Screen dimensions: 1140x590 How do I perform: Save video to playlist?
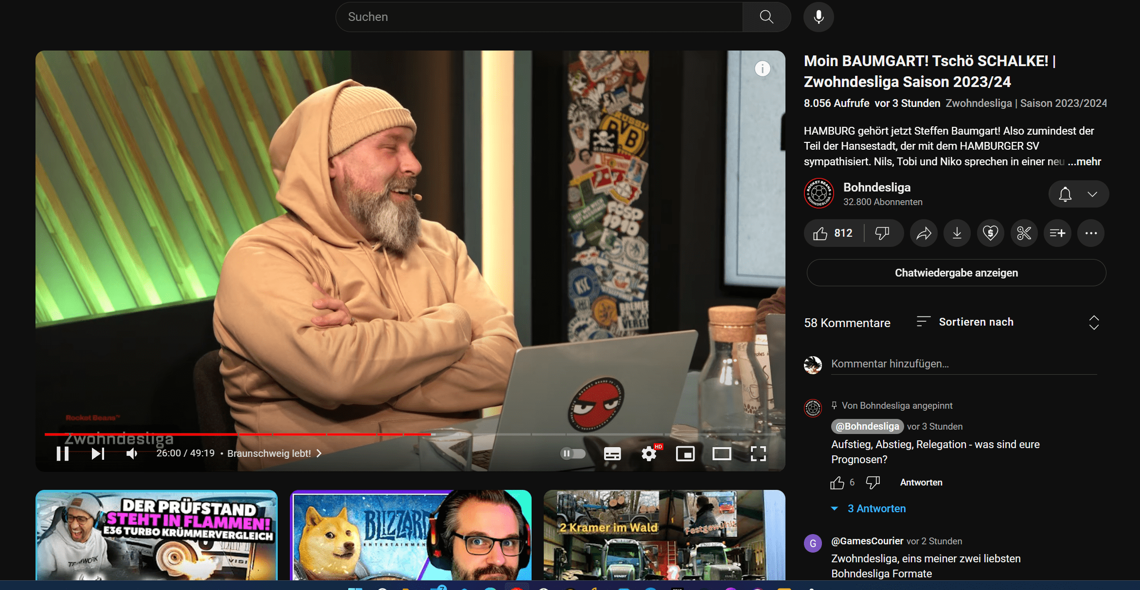click(1057, 233)
